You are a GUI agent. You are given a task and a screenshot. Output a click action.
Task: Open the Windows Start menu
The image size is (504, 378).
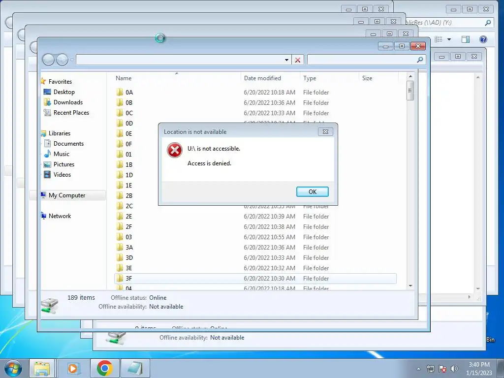(x=13, y=368)
